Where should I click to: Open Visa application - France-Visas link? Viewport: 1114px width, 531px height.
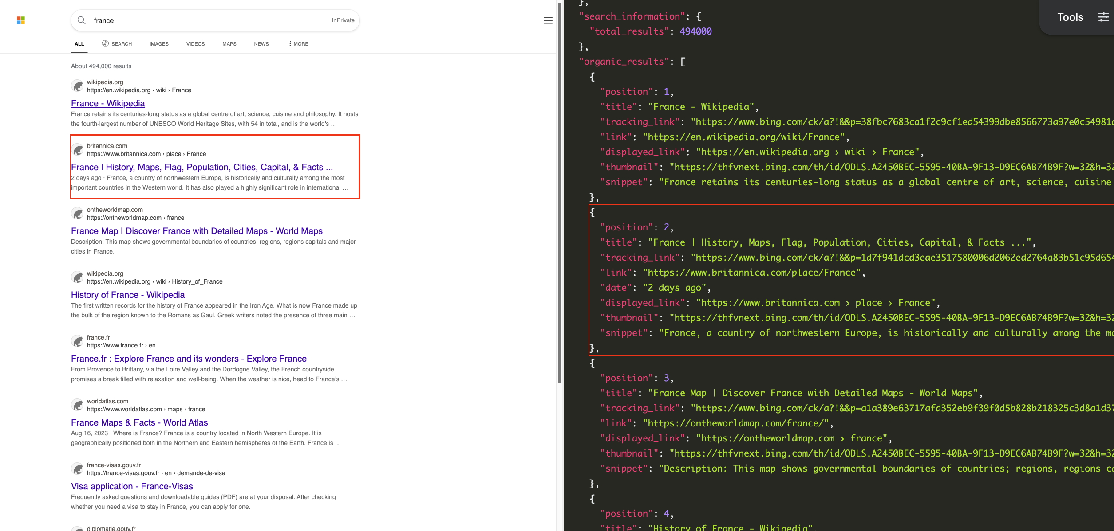[132, 486]
